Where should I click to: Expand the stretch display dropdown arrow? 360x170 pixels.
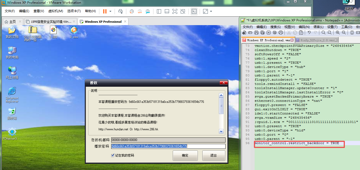click(x=211, y=11)
